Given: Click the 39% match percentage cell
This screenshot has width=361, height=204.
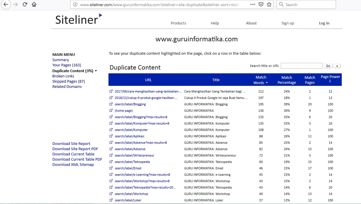Looking at the screenshot, I should pyautogui.click(x=287, y=104).
